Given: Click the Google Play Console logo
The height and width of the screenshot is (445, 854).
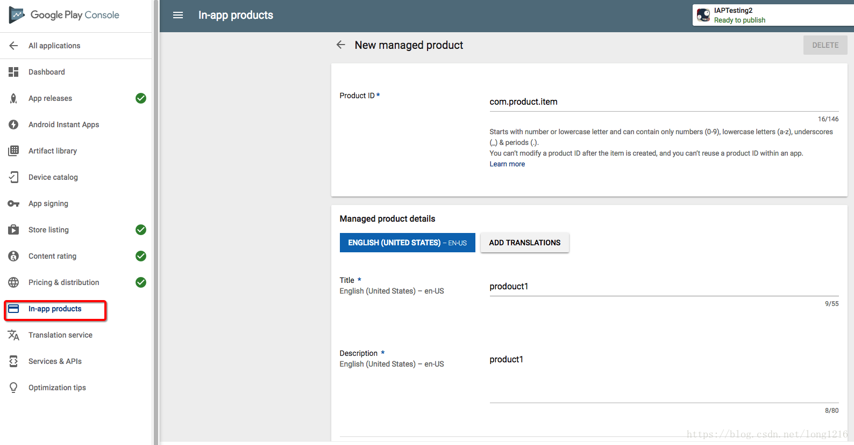Looking at the screenshot, I should (65, 15).
